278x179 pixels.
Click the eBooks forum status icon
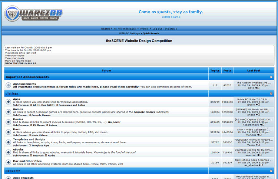pyautogui.click(x=8, y=152)
